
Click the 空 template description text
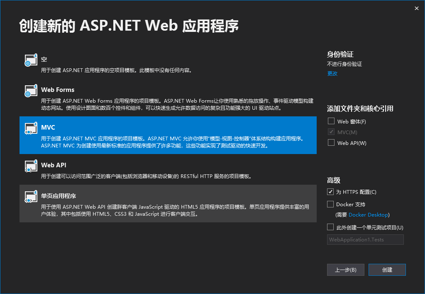[x=117, y=70]
